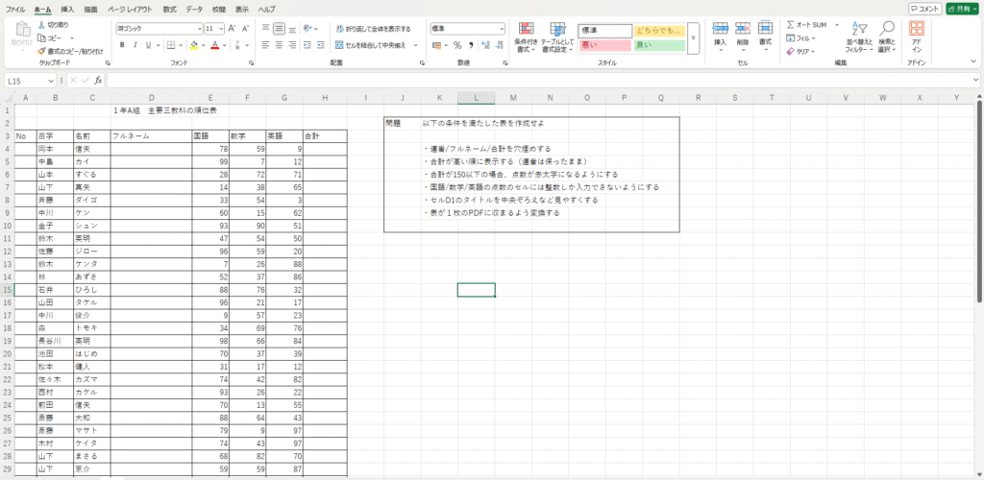Click the insert function fx icon
The width and height of the screenshot is (984, 480).
[98, 81]
